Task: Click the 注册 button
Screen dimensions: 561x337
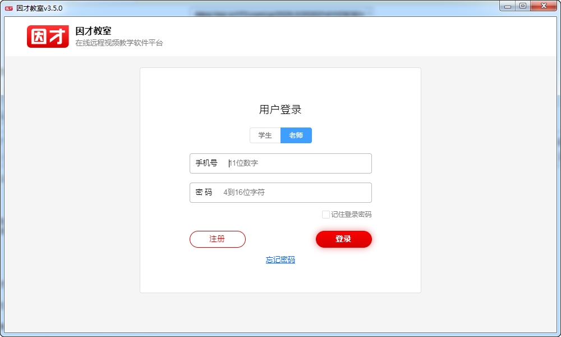Action: coord(218,239)
